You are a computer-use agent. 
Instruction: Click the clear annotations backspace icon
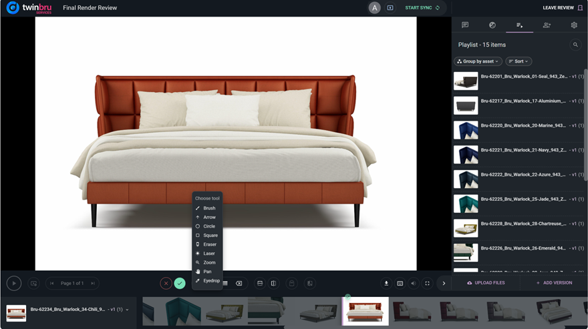239,283
